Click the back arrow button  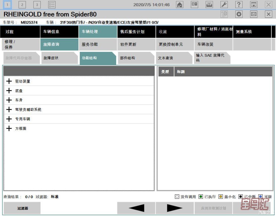[x=136, y=208]
